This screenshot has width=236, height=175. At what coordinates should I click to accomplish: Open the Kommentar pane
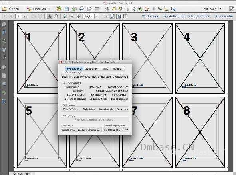[x=224, y=16]
